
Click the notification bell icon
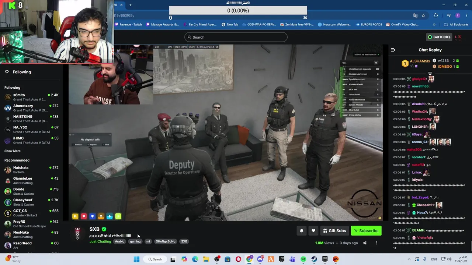click(302, 231)
